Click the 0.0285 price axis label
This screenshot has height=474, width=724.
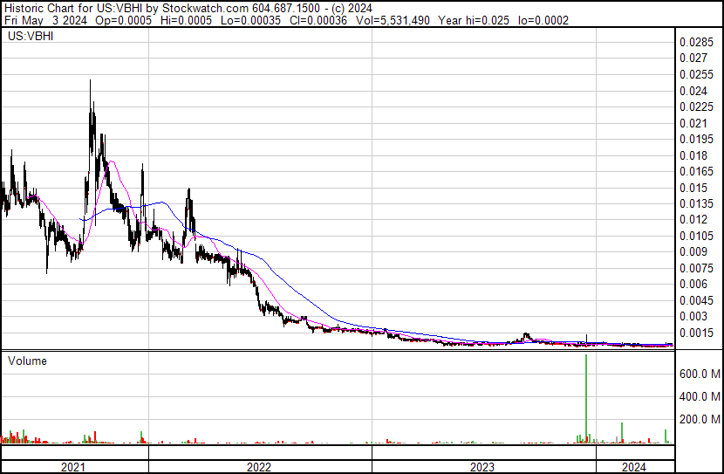tap(695, 42)
